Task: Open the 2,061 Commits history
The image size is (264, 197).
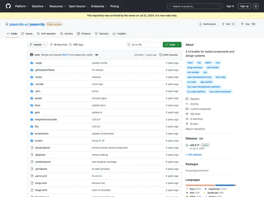Action: click(168, 55)
